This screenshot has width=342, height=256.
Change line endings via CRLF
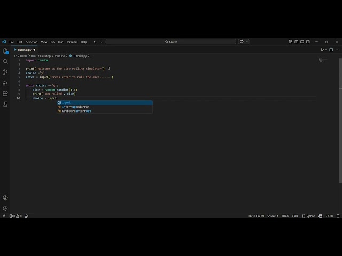296,216
